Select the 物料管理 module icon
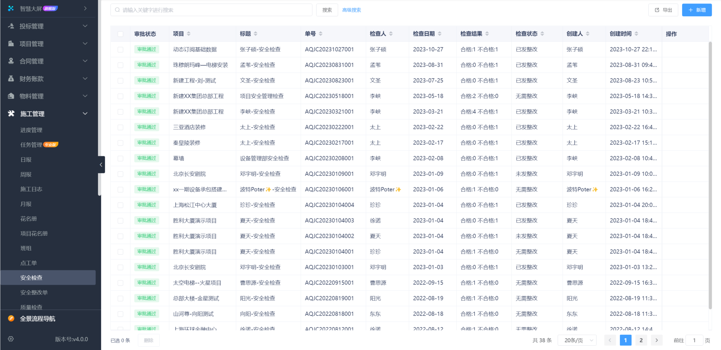 [x=10, y=96]
